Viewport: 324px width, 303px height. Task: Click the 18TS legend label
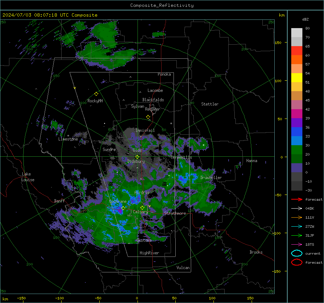click(310, 245)
